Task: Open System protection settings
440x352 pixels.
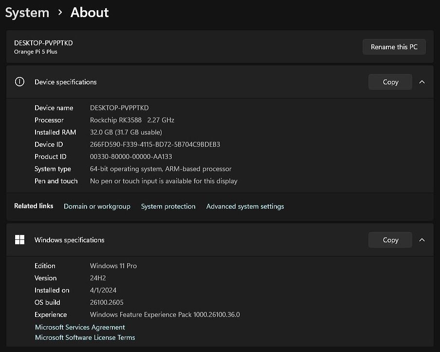Action: point(168,206)
